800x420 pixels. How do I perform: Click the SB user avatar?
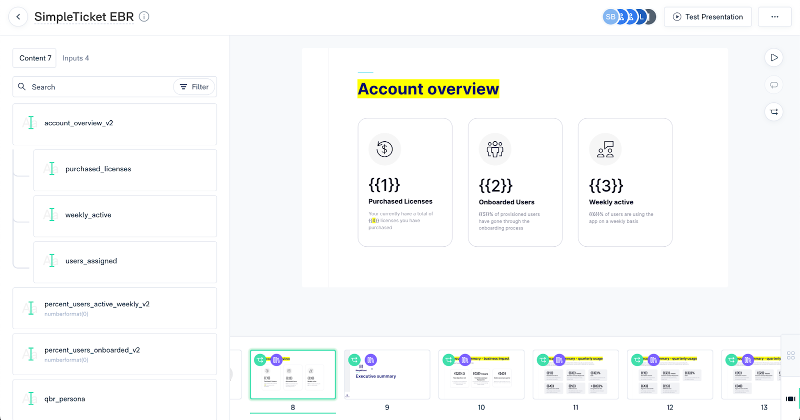coord(610,17)
